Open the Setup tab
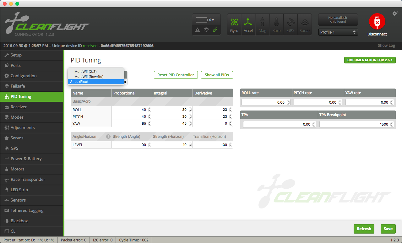The height and width of the screenshot is (243, 402). [x=32, y=55]
